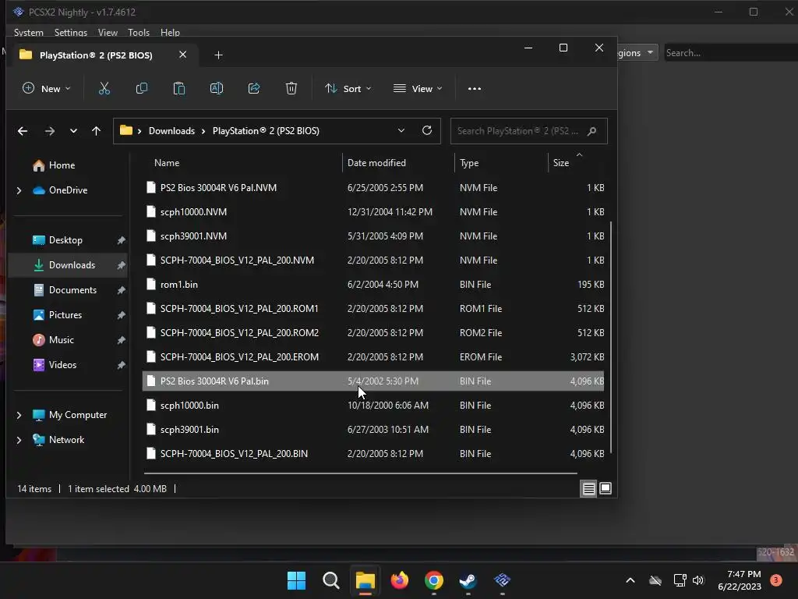Screen dimensions: 798x599
Task: Click the PCSX2 Search field
Action: point(731,53)
